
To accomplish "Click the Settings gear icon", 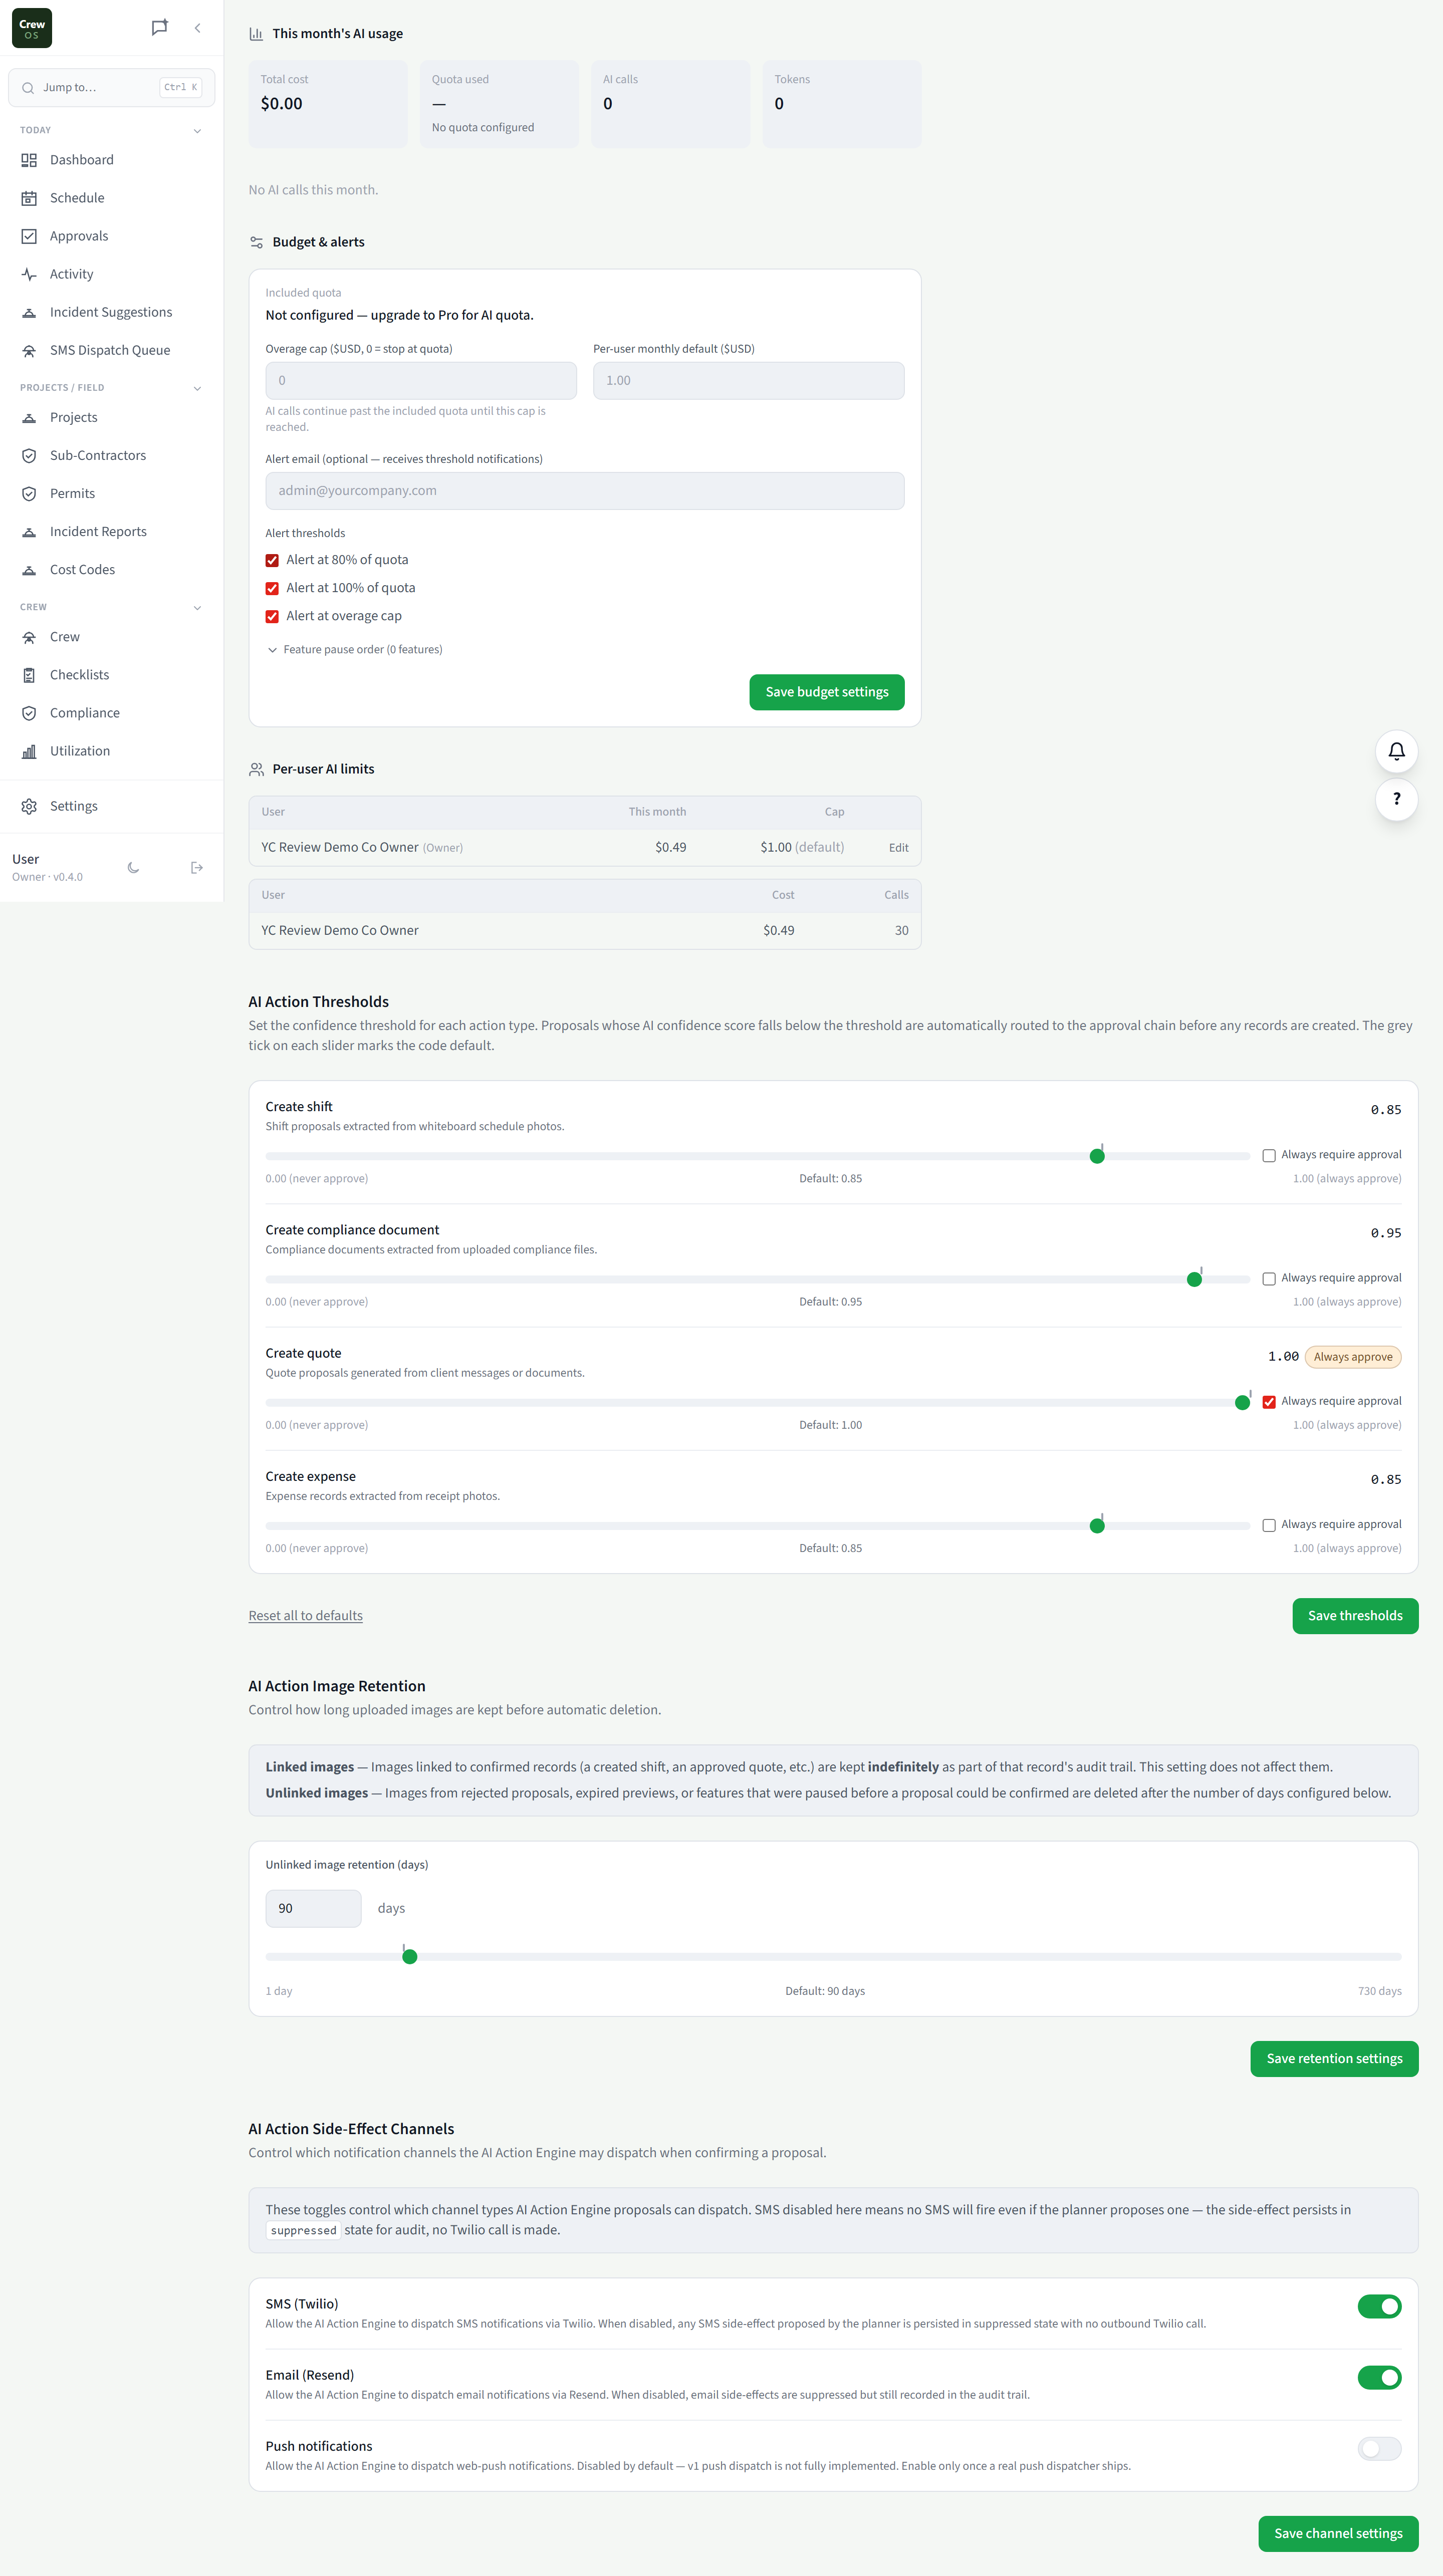I will tap(29, 806).
